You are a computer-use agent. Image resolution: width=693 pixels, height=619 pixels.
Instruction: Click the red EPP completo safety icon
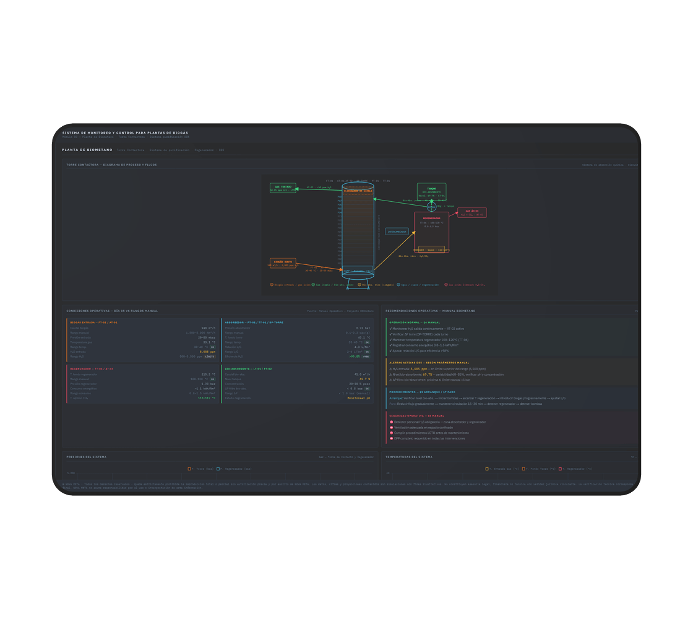[x=392, y=438]
